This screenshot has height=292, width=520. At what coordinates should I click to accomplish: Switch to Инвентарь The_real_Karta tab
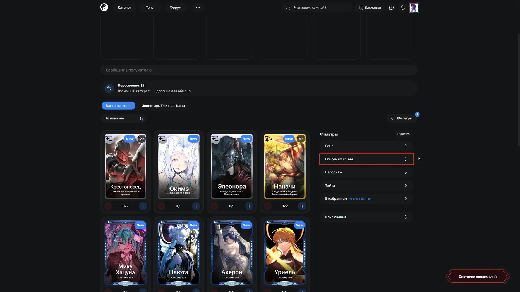click(163, 106)
